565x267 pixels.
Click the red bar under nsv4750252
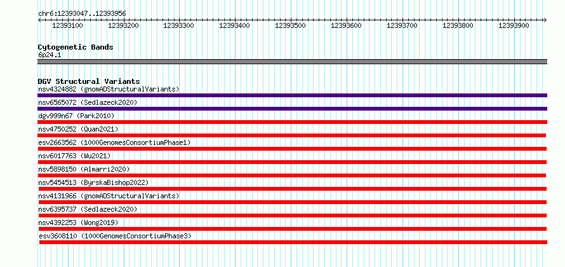(292, 135)
